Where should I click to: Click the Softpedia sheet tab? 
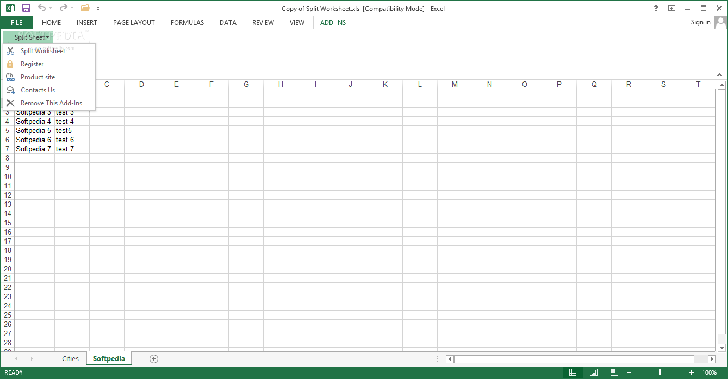(109, 358)
